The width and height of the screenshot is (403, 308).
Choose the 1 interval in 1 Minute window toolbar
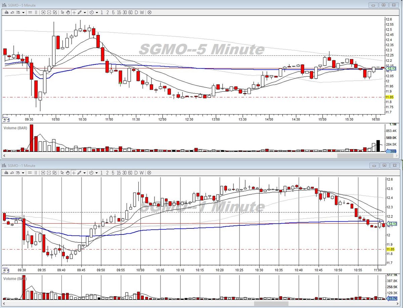(102, 173)
